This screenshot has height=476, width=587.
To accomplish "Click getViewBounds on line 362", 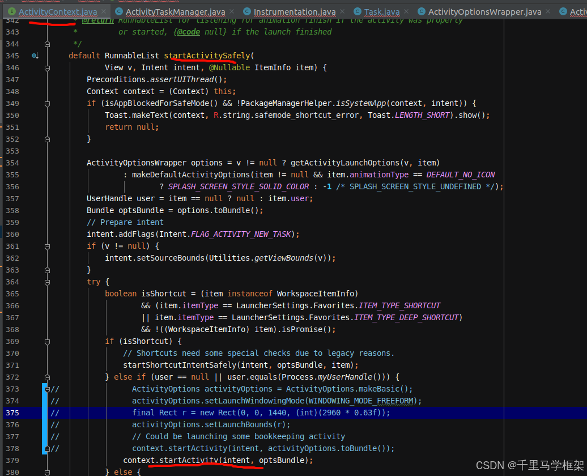I will point(284,258).
